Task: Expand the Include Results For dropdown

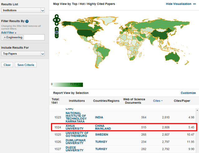Action: (23, 54)
